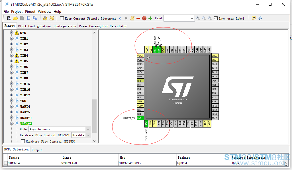Click the tree panel scroll up arrow
Viewport: 292px width, 170px height.
pyautogui.click(x=94, y=33)
